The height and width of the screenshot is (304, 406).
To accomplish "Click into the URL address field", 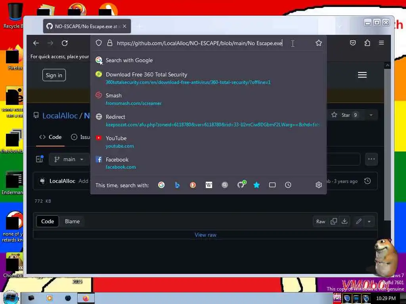I will pyautogui.click(x=199, y=43).
